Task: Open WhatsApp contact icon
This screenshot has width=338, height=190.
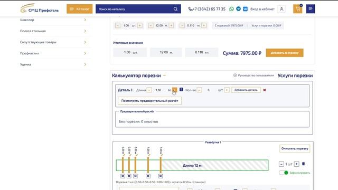Action: pyautogui.click(x=231, y=9)
